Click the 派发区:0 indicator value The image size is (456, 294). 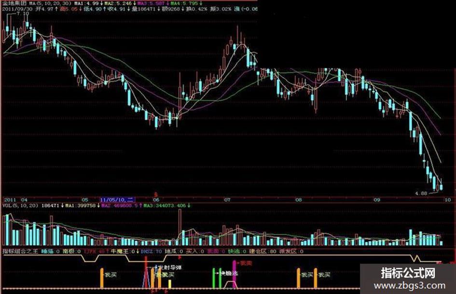(x=291, y=251)
